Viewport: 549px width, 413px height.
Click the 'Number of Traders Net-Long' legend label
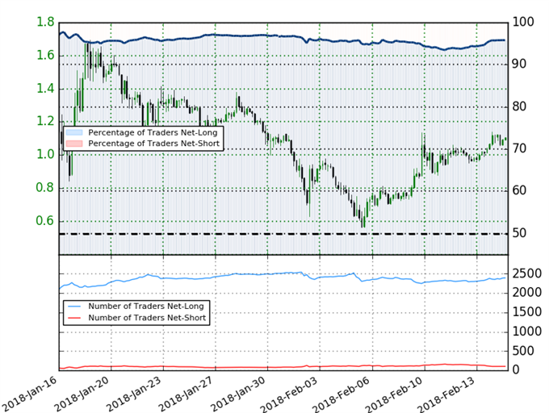point(146,307)
